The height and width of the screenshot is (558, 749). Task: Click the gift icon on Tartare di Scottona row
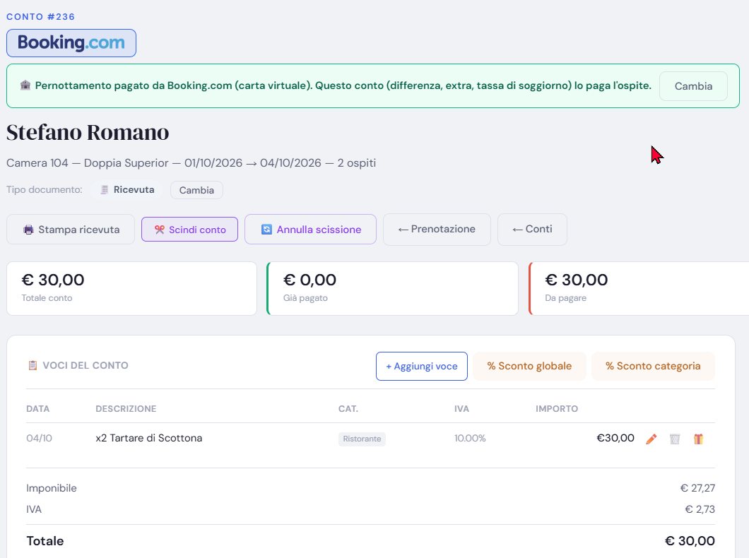698,439
